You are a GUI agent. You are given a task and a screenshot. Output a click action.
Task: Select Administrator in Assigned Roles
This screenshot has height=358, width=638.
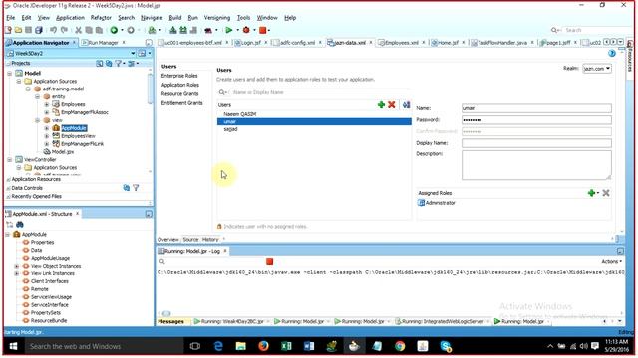coord(440,203)
